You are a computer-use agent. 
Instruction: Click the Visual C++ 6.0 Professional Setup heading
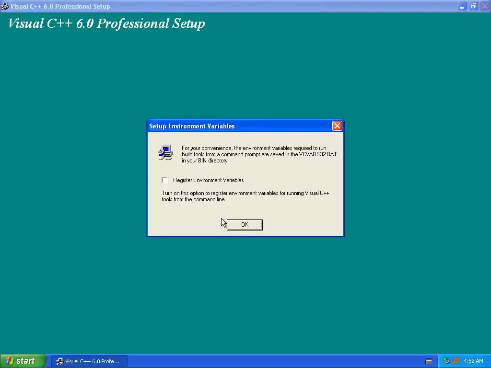click(x=106, y=24)
